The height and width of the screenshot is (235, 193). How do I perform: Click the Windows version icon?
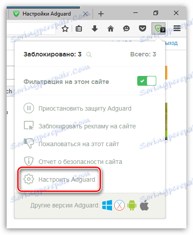point(107,205)
